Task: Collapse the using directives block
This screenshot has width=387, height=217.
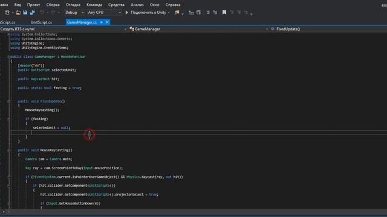Action: (8, 34)
